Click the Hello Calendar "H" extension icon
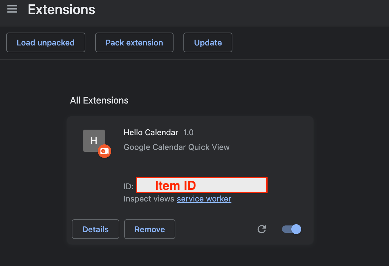This screenshot has height=266, width=389. point(94,140)
